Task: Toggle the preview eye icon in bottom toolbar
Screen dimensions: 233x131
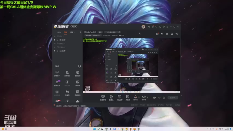Action: [x=159, y=98]
